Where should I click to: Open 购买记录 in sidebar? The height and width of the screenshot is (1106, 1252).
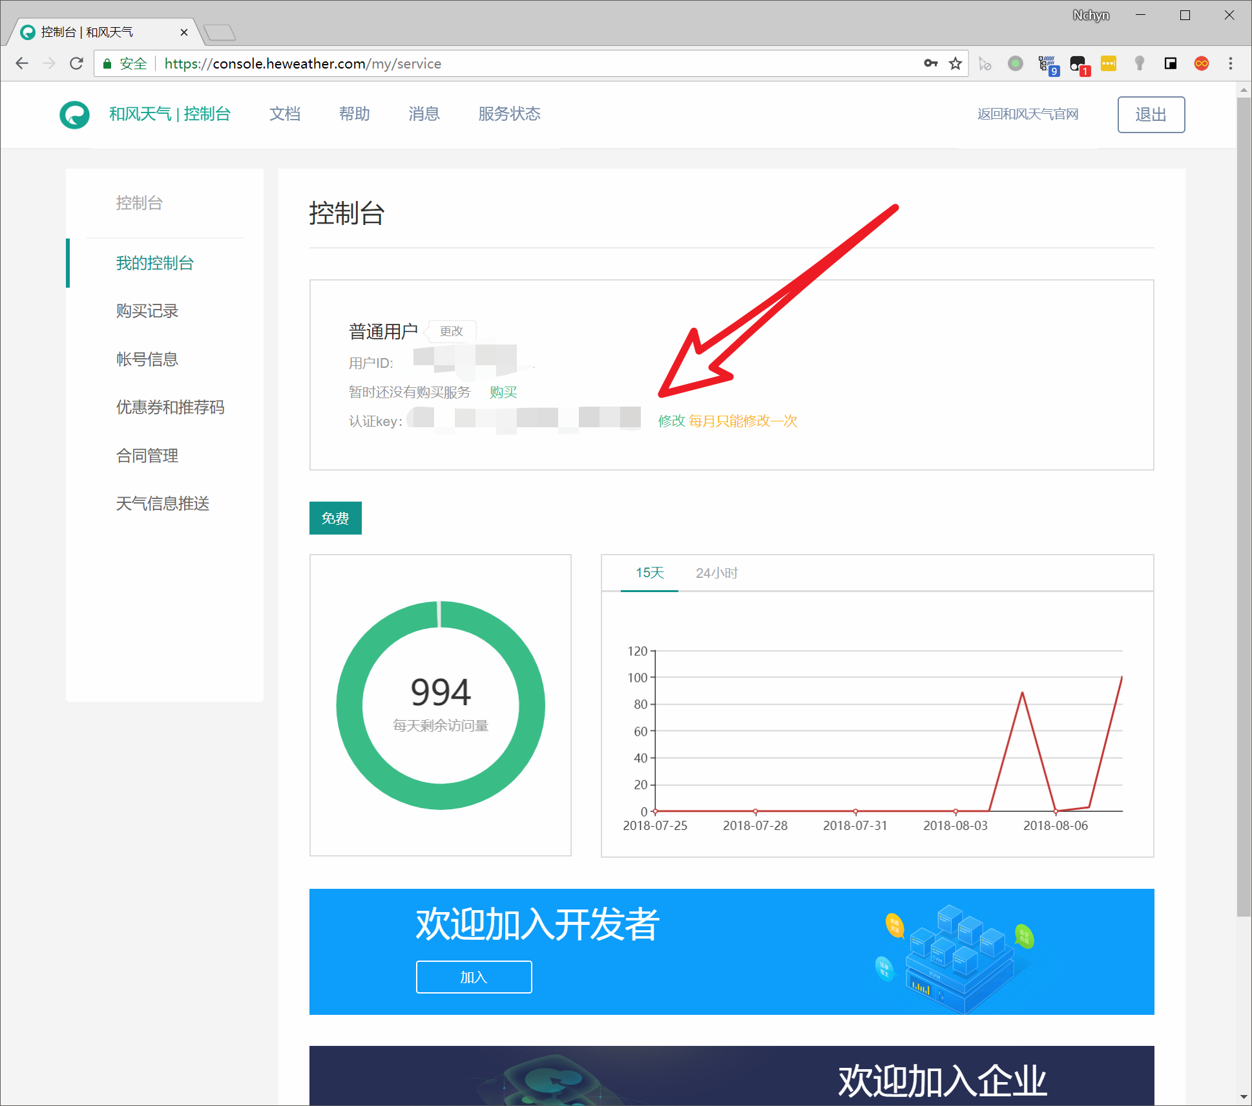(147, 311)
